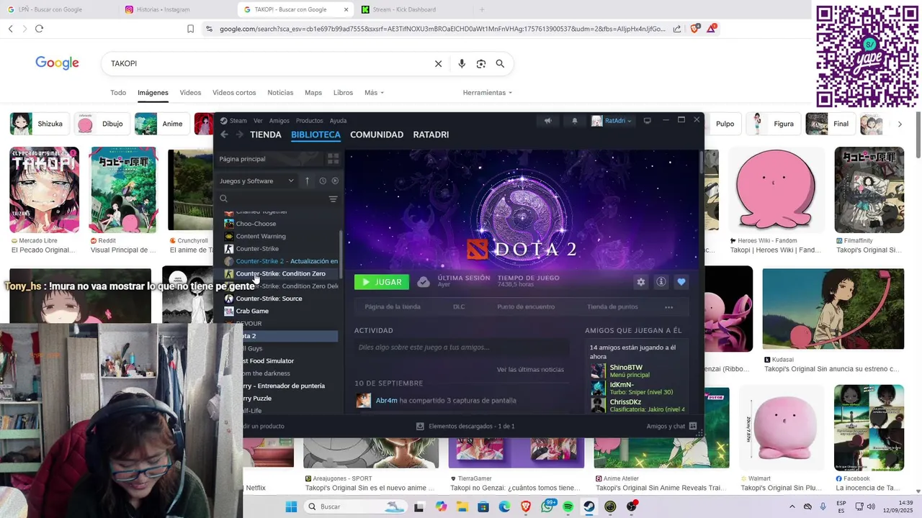Click the Google search magnifier button
Viewport: 922px width, 518px height.
pyautogui.click(x=500, y=63)
